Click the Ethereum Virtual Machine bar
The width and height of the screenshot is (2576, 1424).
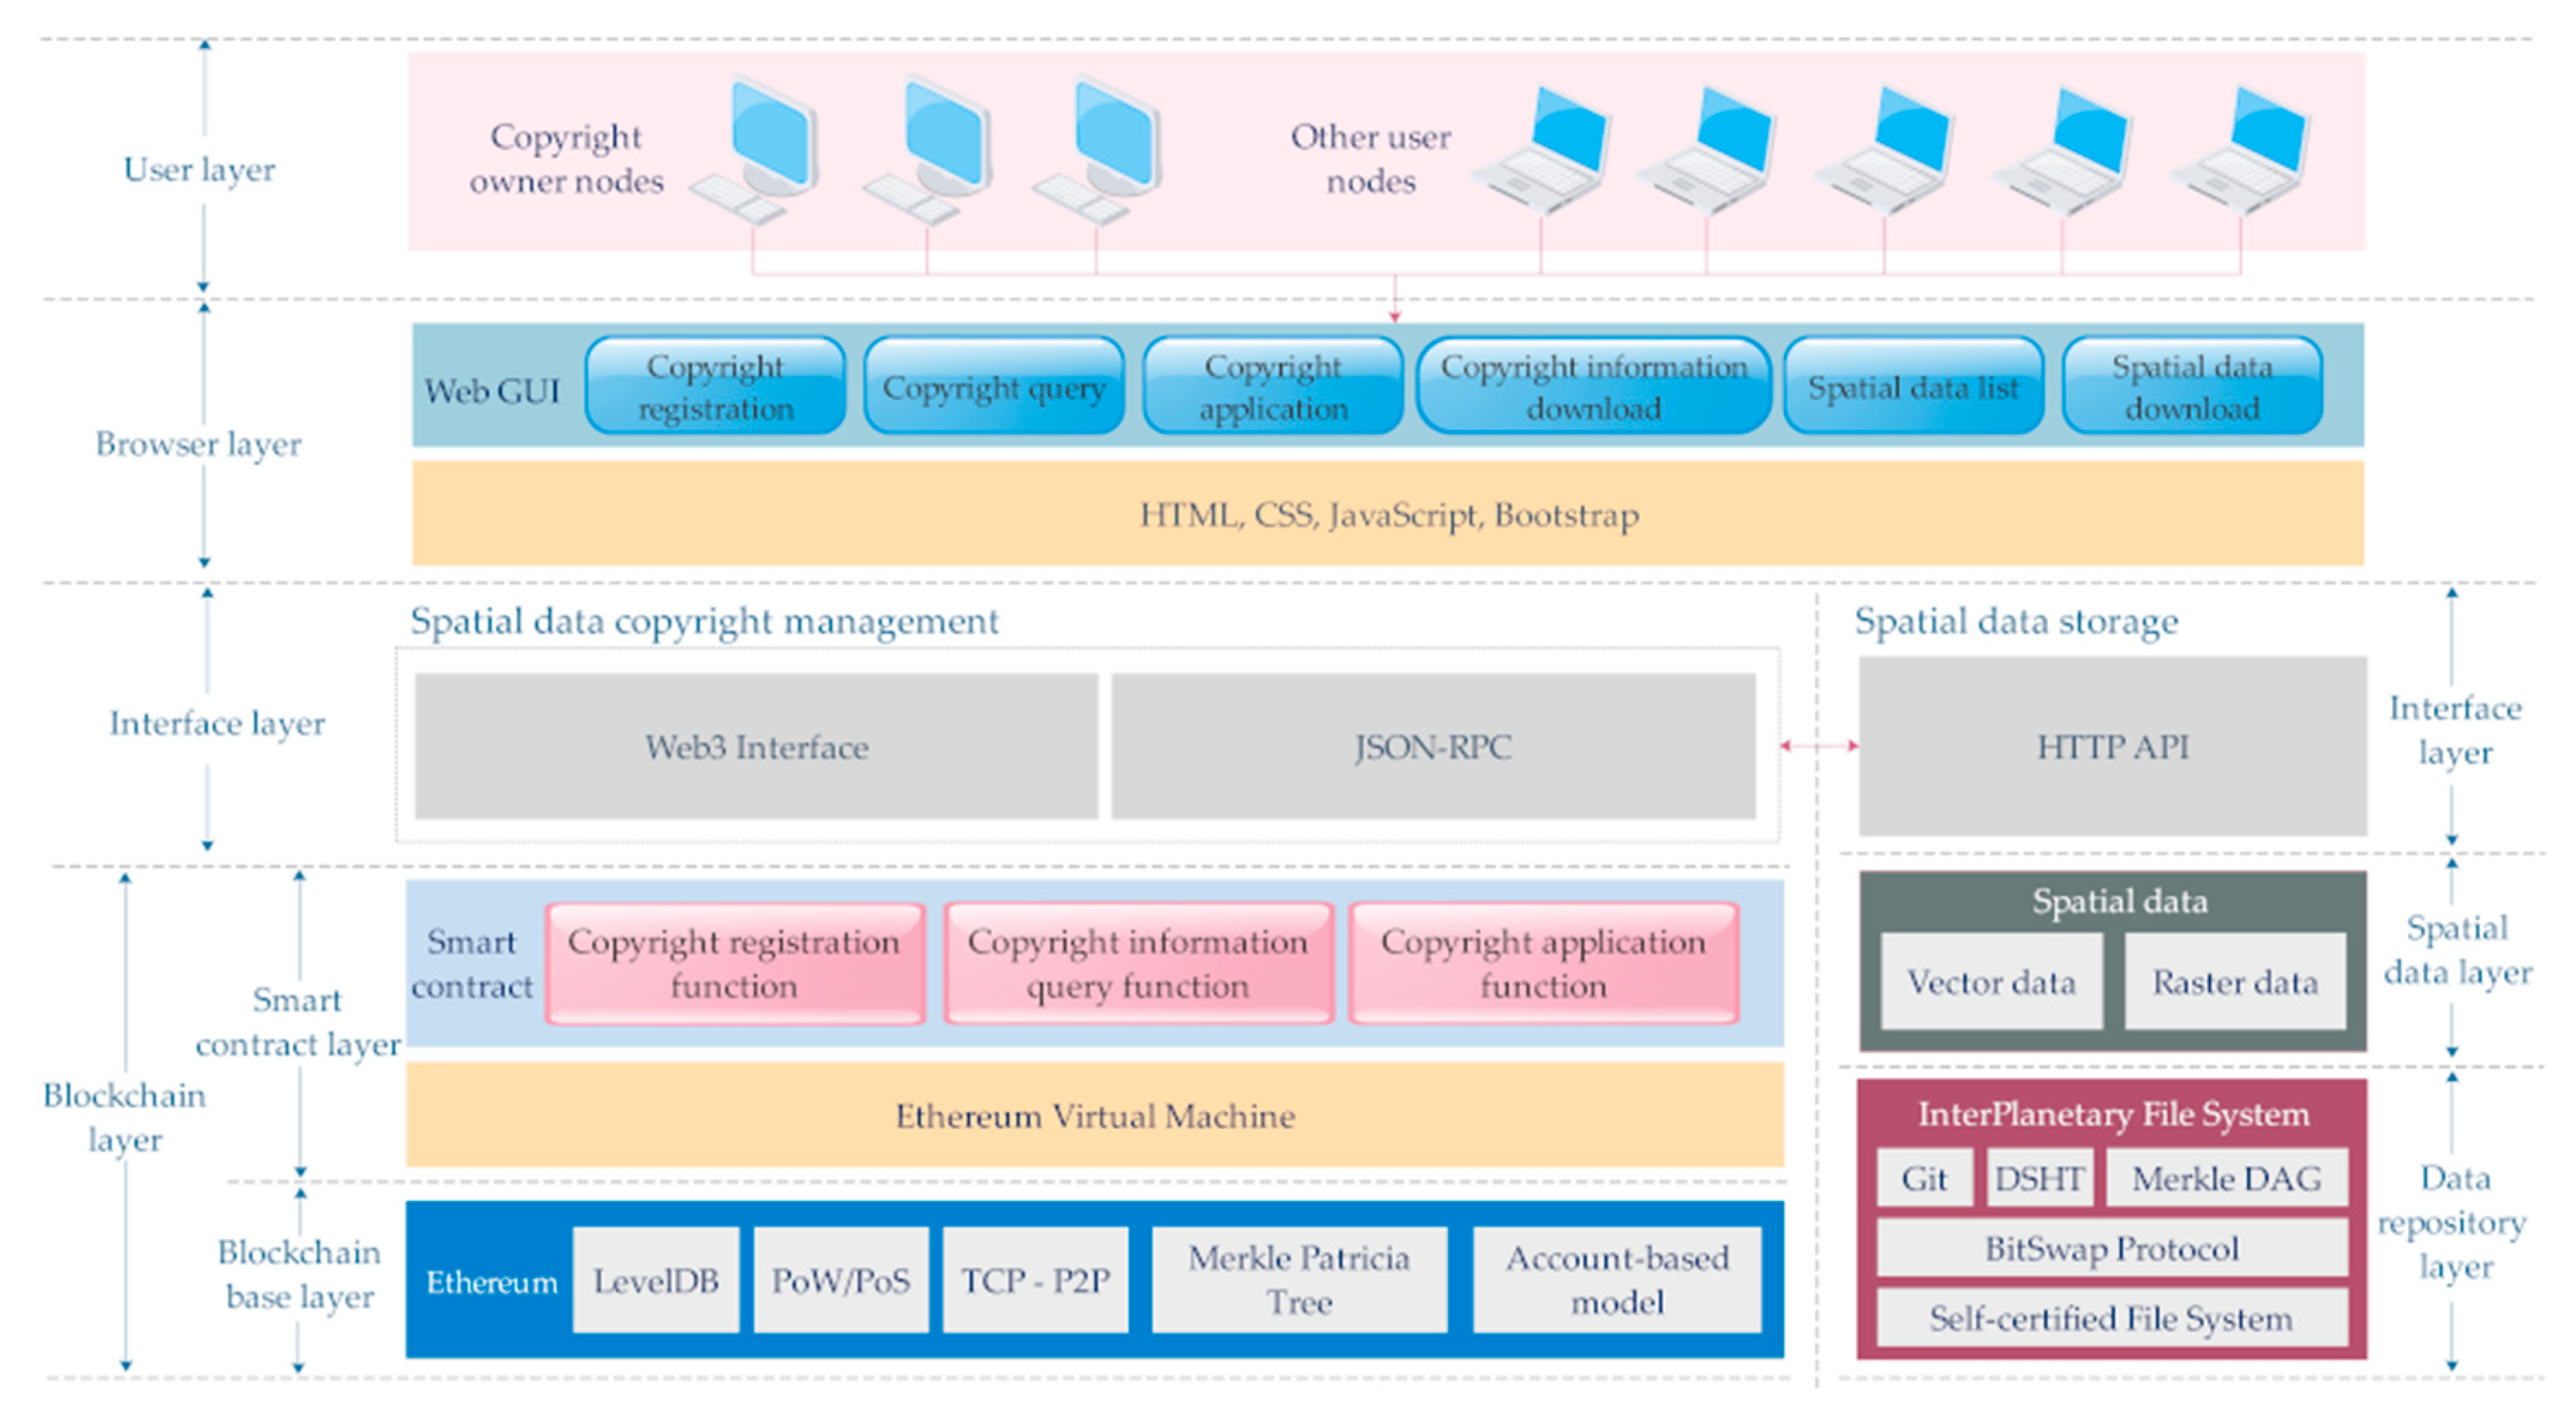pos(1094,1115)
